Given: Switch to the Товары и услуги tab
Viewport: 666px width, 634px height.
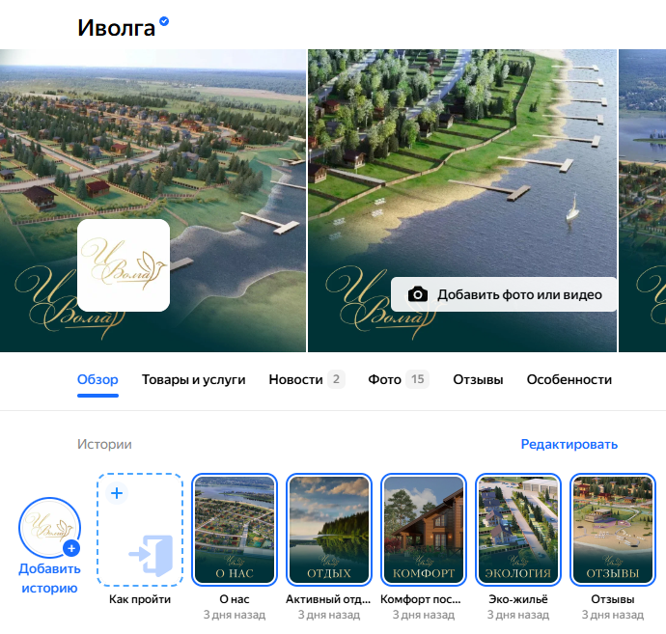Looking at the screenshot, I should [x=194, y=379].
